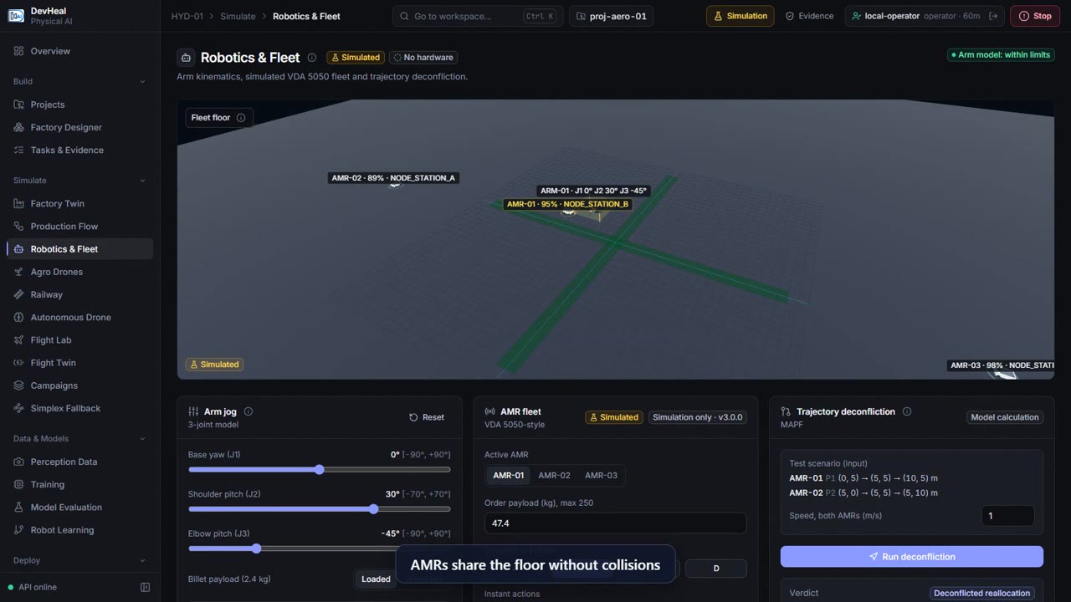The width and height of the screenshot is (1071, 602).
Task: Open Campaigns in the sidebar
Action: [x=79, y=385]
